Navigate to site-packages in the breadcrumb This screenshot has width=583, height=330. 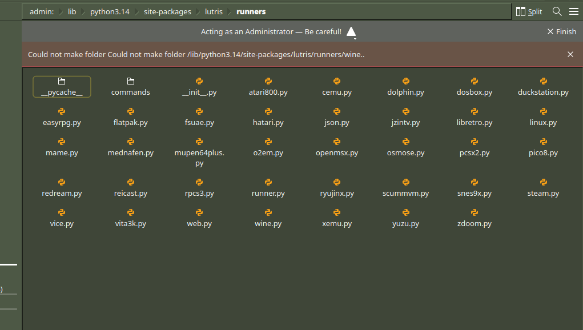167,11
